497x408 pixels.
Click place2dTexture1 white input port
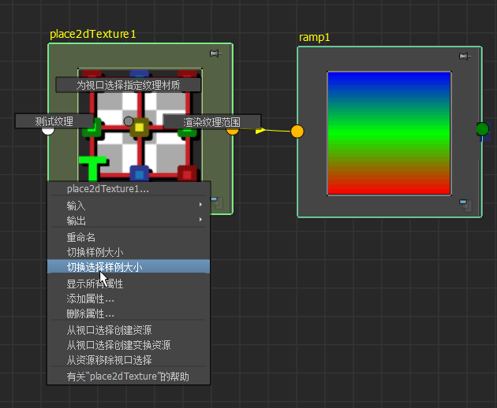coord(48,131)
